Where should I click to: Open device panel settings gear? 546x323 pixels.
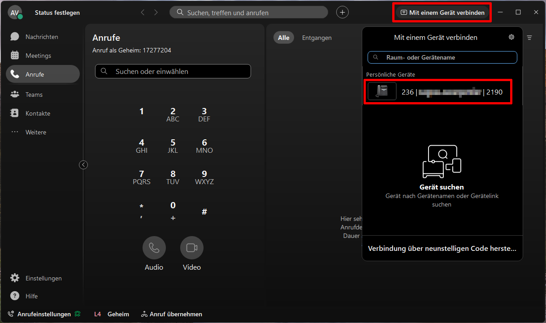tap(511, 37)
